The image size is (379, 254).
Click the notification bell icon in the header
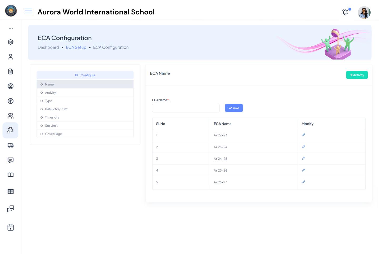345,12
